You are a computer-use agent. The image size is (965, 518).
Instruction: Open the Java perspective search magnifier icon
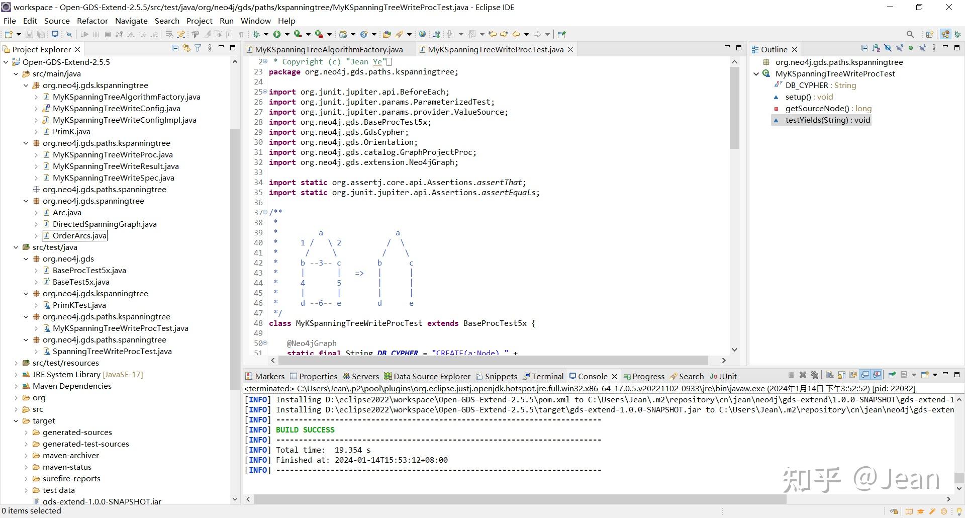pyautogui.click(x=910, y=34)
